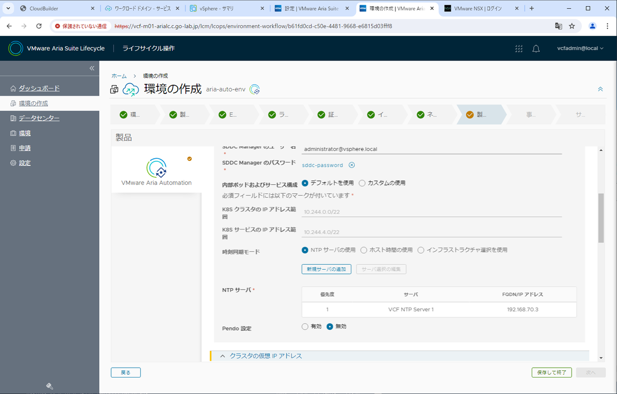Click the pin icon at sidebar bottom
The height and width of the screenshot is (394, 617).
50,386
